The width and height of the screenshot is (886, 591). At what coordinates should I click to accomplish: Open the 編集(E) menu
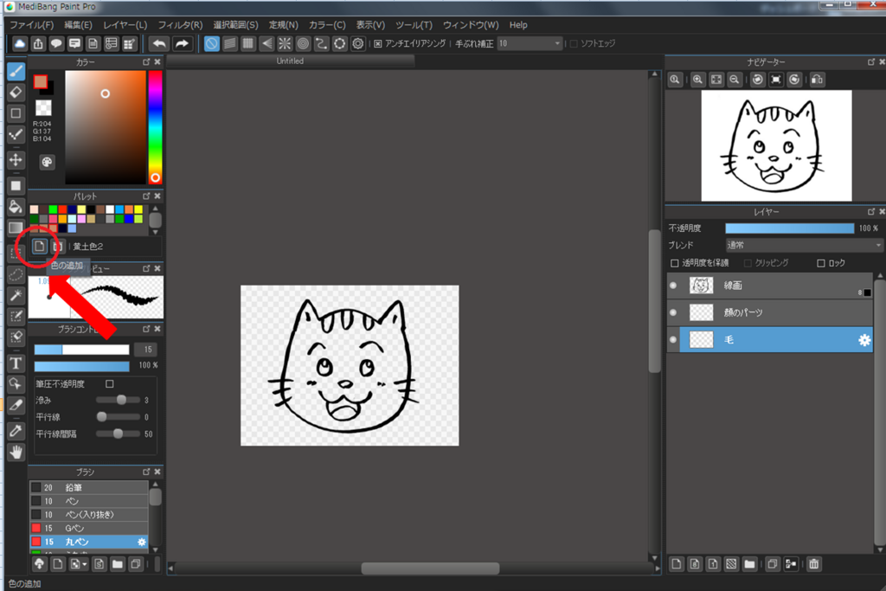tap(78, 25)
